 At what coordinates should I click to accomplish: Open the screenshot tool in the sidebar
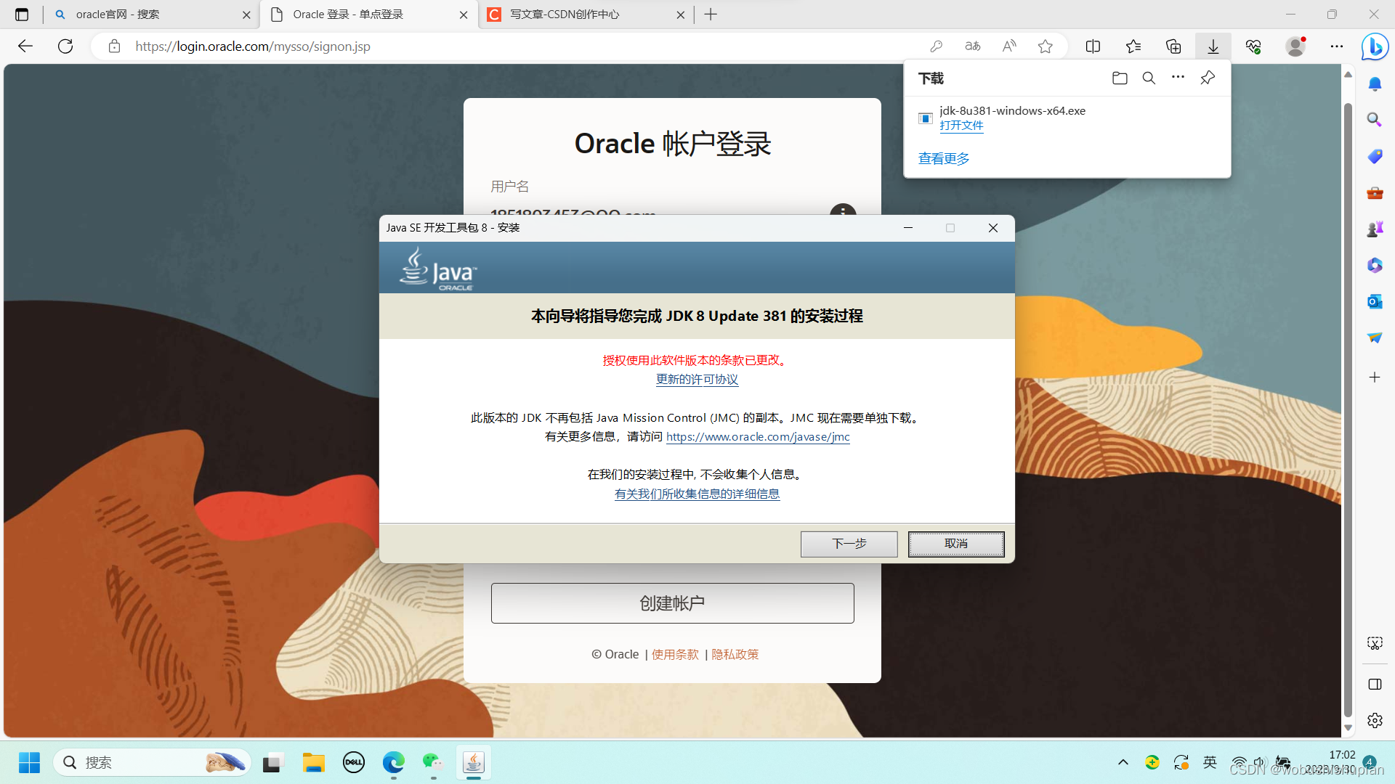click(x=1375, y=642)
